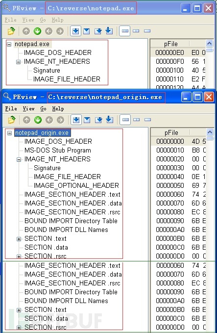The image size is (217, 333).
Task: Select Signature in the notepad_origin.exe tree
Action: [x=47, y=168]
